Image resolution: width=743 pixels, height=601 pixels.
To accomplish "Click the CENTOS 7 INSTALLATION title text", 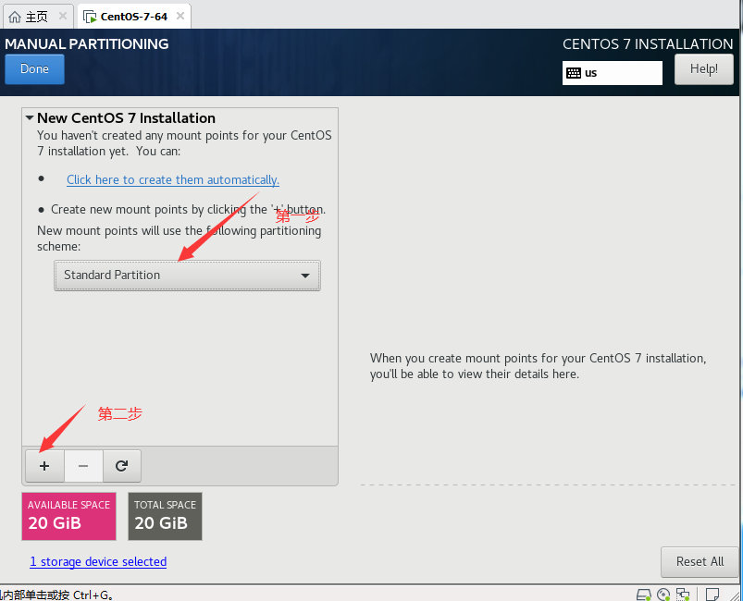I will [x=648, y=44].
